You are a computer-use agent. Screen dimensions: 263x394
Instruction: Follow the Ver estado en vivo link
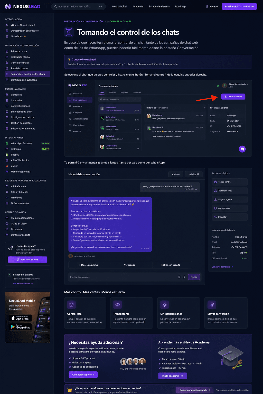[23, 284]
